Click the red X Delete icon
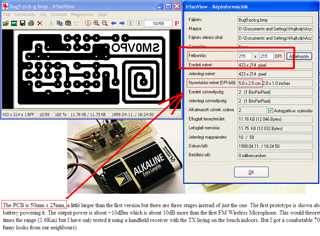Image resolution: width=320 pixels, height=236 pixels. tap(40, 23)
